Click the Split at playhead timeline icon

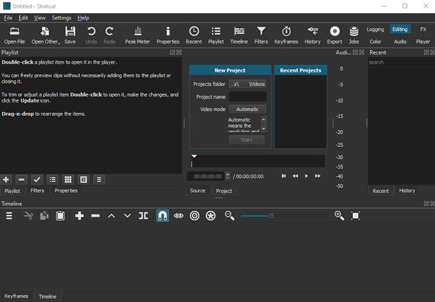click(x=143, y=216)
